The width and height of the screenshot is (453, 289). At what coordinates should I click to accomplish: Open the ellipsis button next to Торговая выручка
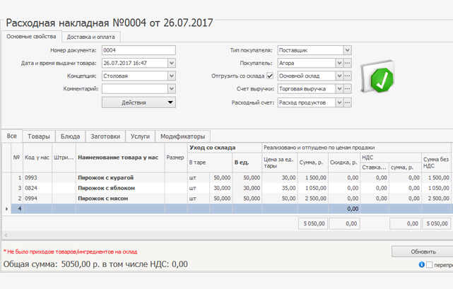(347, 89)
